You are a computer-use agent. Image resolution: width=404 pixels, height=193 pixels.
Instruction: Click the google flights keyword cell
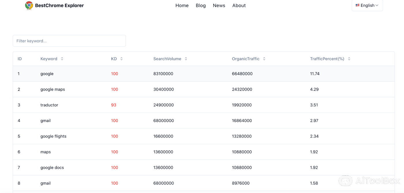(x=53, y=136)
